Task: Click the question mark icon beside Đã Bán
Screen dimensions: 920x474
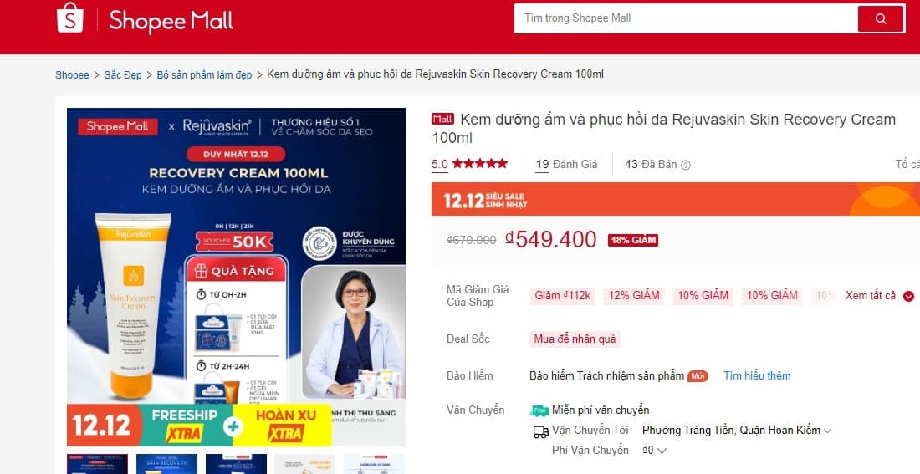Action: [x=685, y=165]
